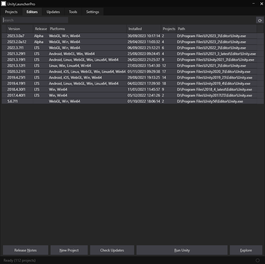Viewport: 265px width, 264px height.
Task: Close the UnityLauncherPro window
Action: tap(262, 4)
